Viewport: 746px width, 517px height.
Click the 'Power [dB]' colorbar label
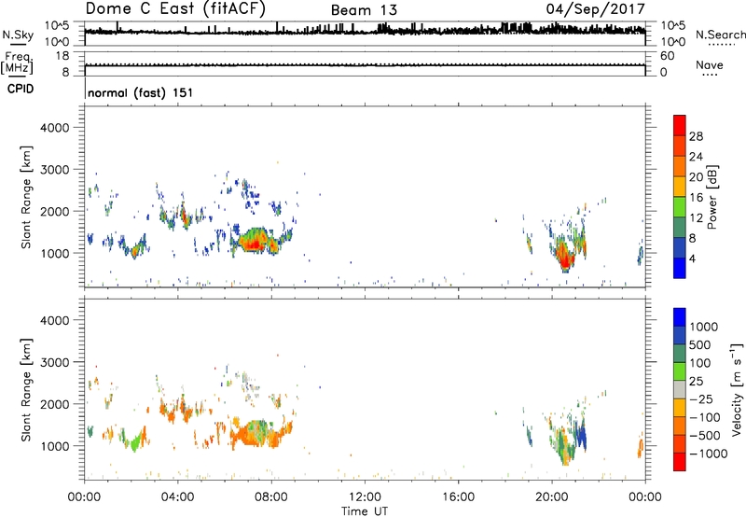click(x=711, y=197)
